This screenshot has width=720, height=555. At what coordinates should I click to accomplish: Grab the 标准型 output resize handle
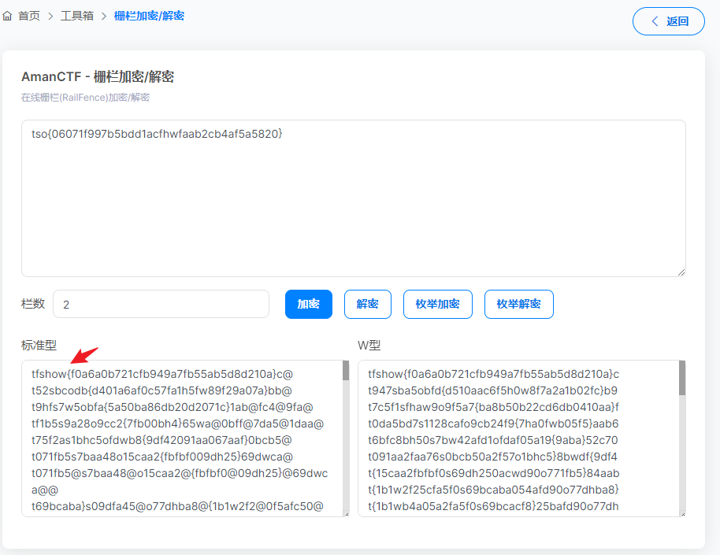(x=346, y=513)
